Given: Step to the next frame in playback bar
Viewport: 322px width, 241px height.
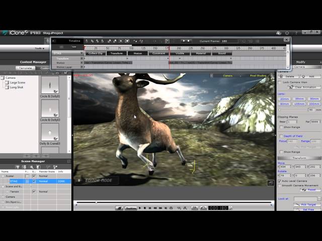Looking at the screenshot, I should click(x=160, y=208).
